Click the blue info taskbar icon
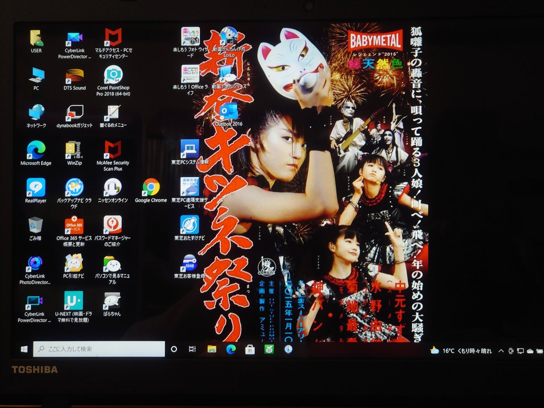The height and width of the screenshot is (408, 544). pos(288,349)
